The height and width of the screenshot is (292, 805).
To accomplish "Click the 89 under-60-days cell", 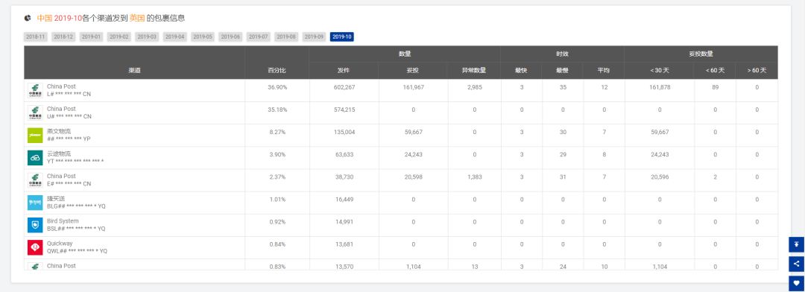I will (x=715, y=87).
